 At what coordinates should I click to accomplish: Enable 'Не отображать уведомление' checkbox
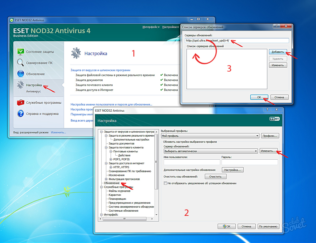coord(165,183)
